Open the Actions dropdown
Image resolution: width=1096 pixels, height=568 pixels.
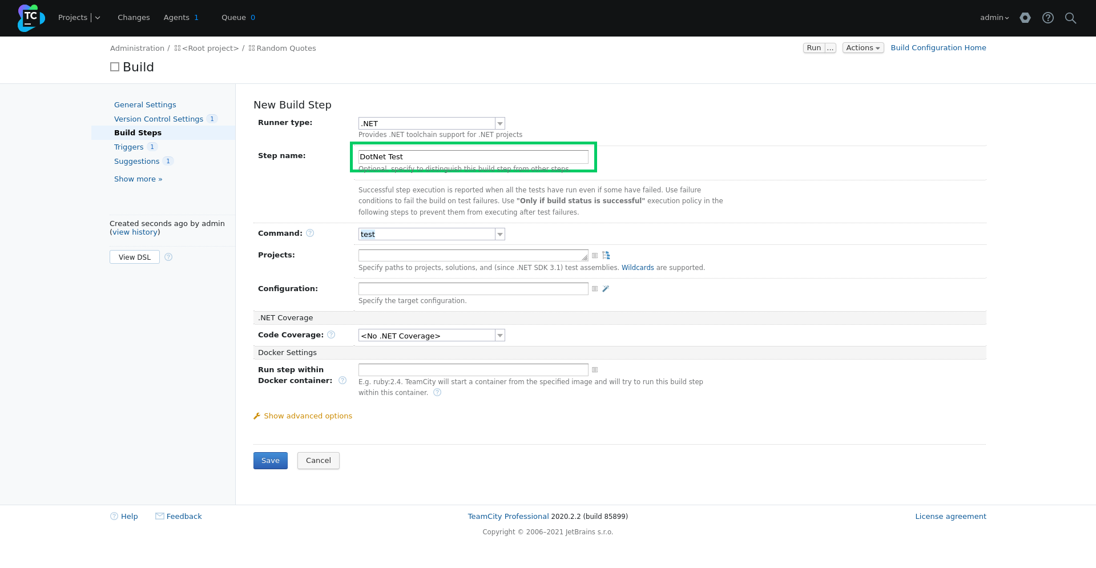tap(863, 48)
